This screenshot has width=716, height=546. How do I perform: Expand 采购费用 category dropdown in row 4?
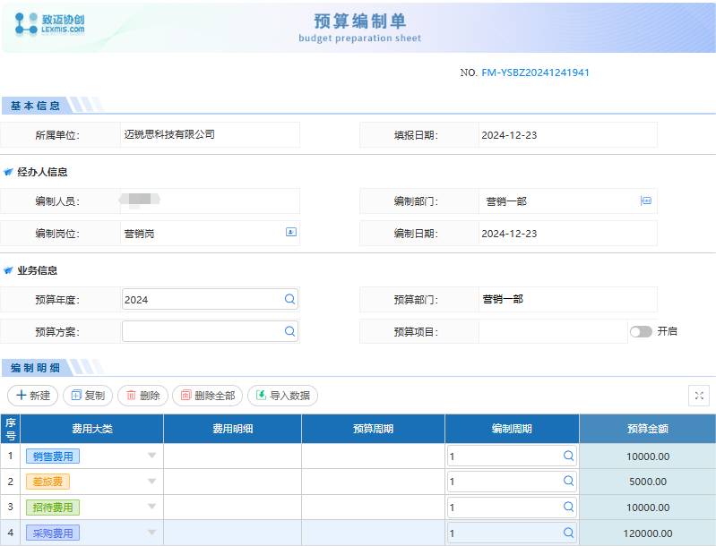pyautogui.click(x=151, y=533)
